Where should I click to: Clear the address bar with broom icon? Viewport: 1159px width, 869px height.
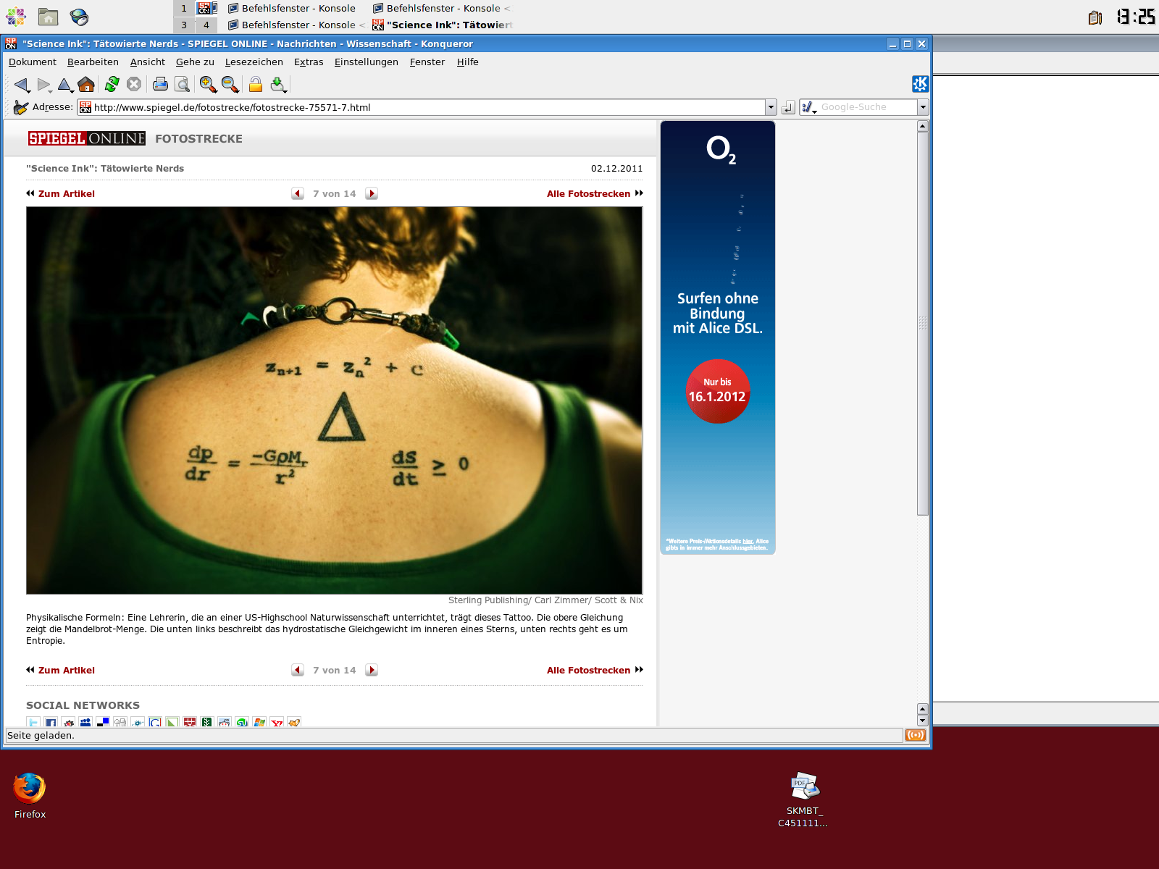tap(20, 108)
